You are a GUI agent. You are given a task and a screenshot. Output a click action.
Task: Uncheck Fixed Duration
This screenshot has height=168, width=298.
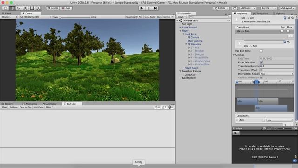click(261, 62)
